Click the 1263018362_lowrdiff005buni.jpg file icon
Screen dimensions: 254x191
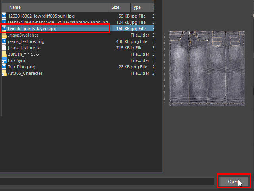(4, 16)
